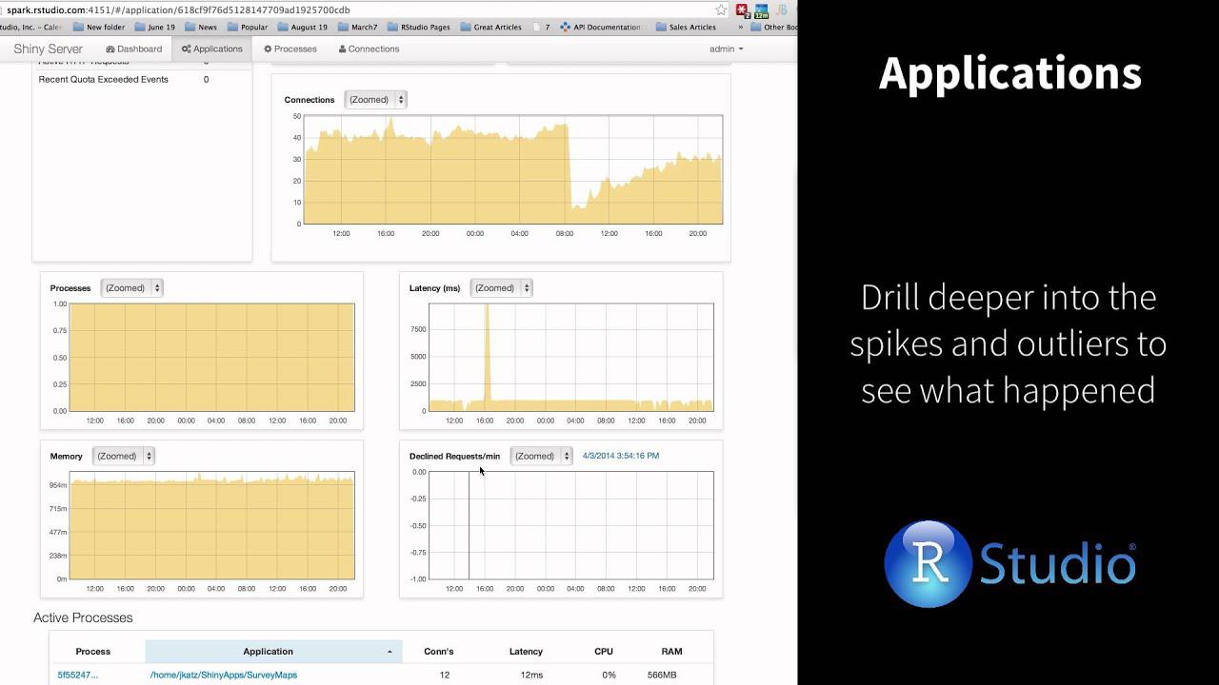Go to the Connections tab

pos(369,49)
